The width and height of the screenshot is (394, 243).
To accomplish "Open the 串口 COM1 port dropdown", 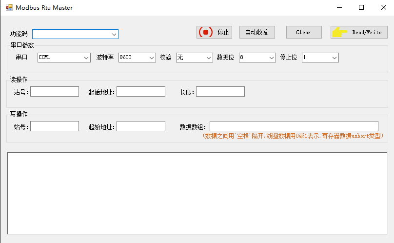I will tap(64, 58).
